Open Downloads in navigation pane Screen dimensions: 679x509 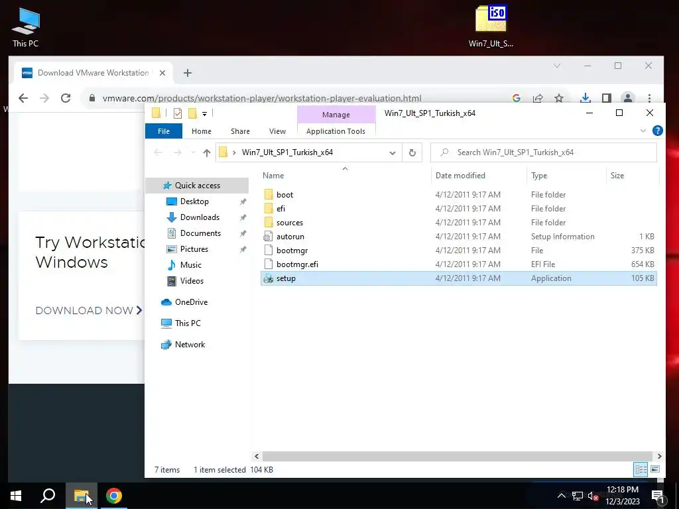[200, 217]
